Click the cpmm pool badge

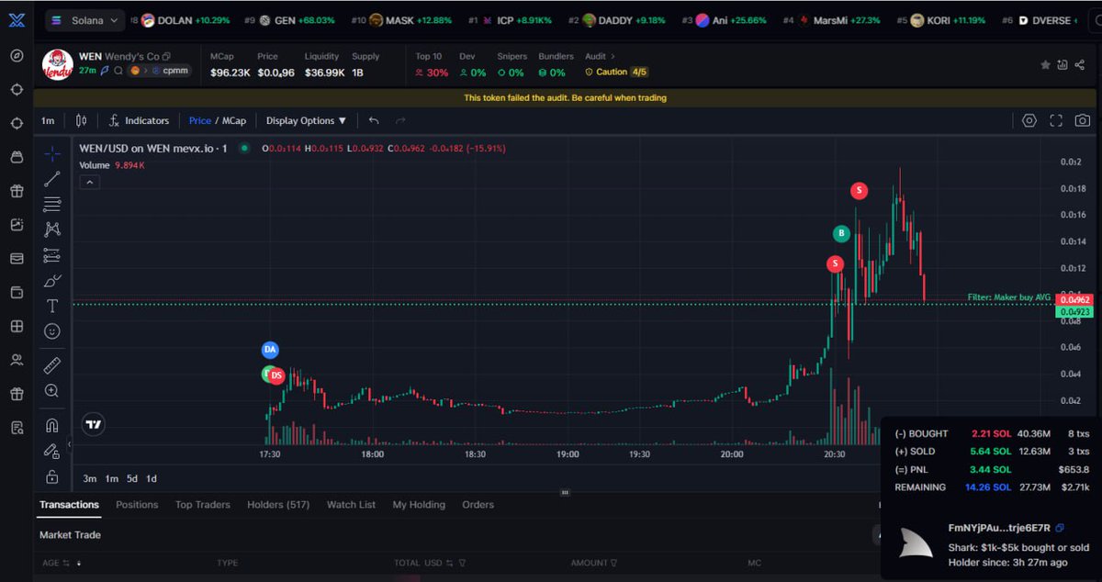[x=170, y=71]
